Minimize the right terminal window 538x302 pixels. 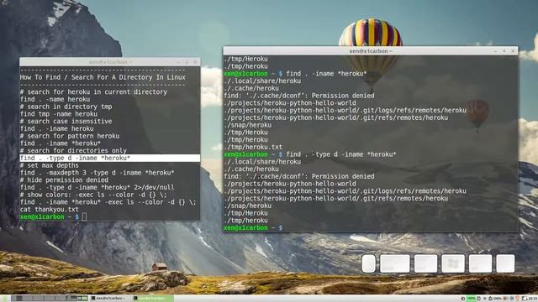495,51
